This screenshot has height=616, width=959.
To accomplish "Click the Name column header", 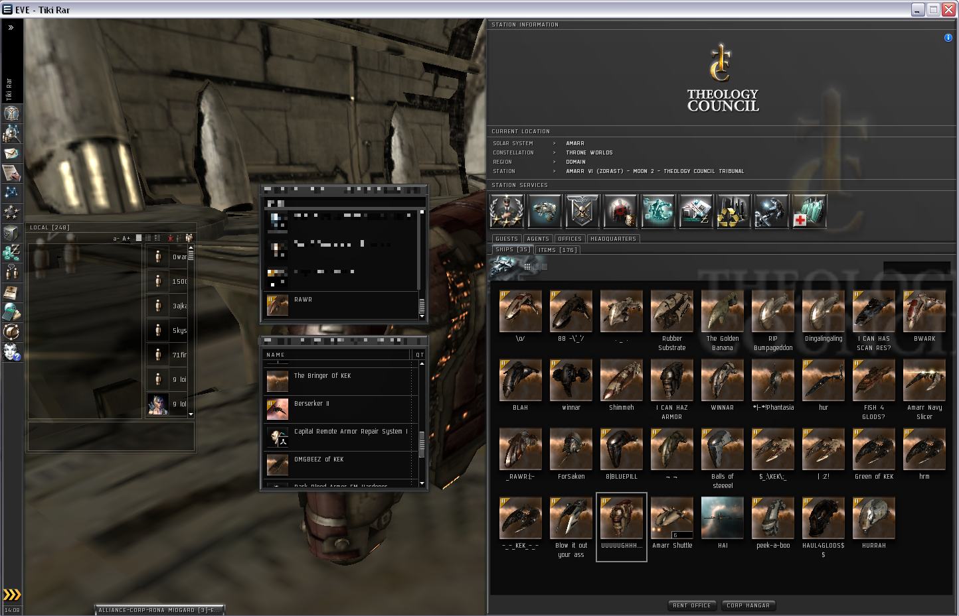I will pyautogui.click(x=337, y=355).
